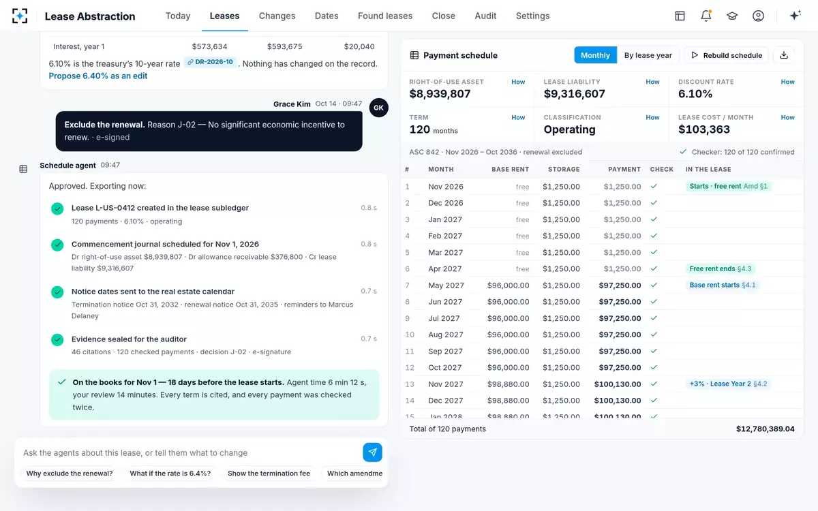Click the total $12,780,389.04
This screenshot has height=511, width=818.
click(765, 429)
